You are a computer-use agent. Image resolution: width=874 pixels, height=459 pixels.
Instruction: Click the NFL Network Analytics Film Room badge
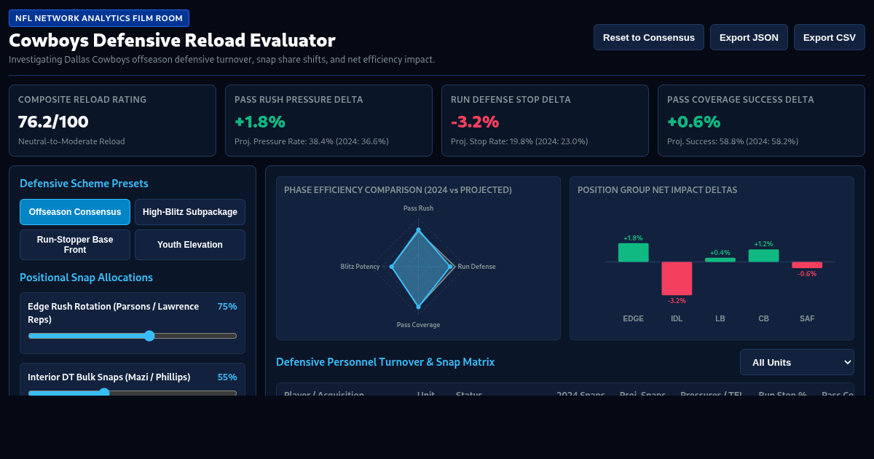point(99,18)
